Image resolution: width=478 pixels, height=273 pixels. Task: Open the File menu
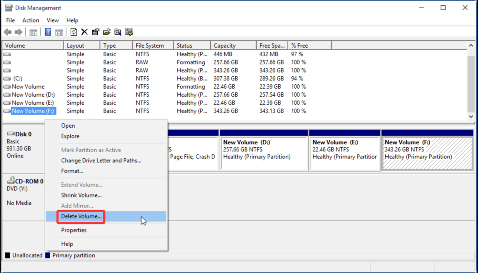[11, 20]
